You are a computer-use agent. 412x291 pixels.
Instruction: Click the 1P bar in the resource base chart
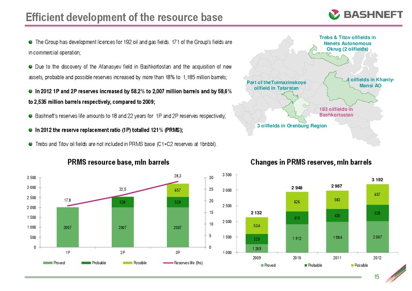point(67,227)
